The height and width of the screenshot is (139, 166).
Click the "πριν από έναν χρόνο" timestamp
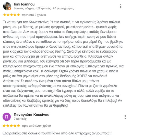tap(36, 125)
